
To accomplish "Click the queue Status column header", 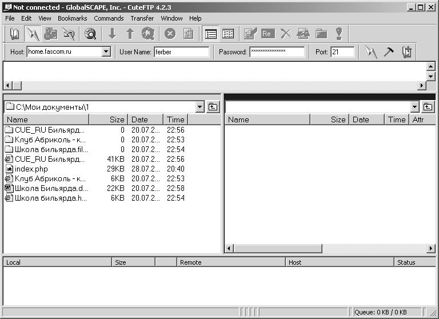I will click(415, 262).
